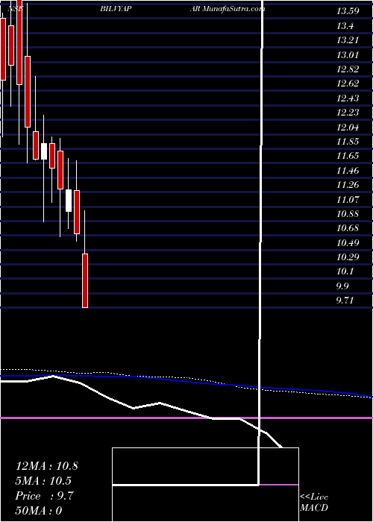373x522 pixels.
Task: Click the lowest red candlestick near 9.71
Action: (85, 280)
